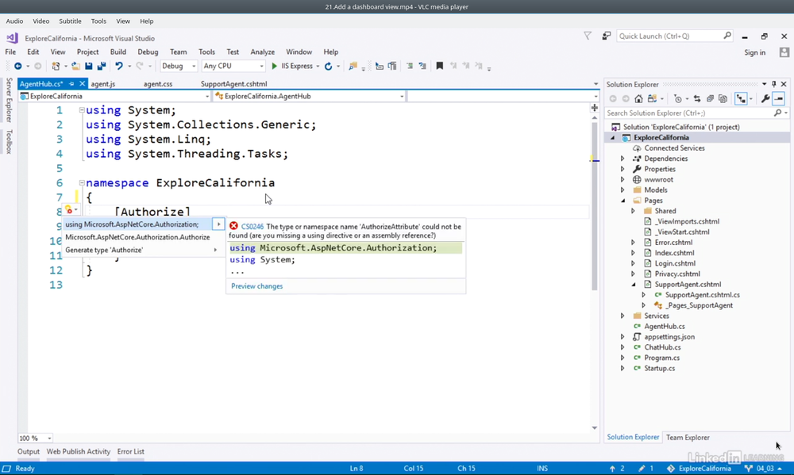The height and width of the screenshot is (475, 794).
Task: Click the Undo toolbar icon
Action: click(x=119, y=67)
